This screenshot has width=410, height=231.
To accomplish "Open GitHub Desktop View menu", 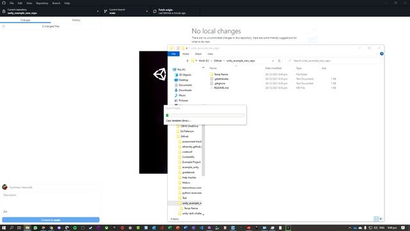I will (x=29, y=3).
